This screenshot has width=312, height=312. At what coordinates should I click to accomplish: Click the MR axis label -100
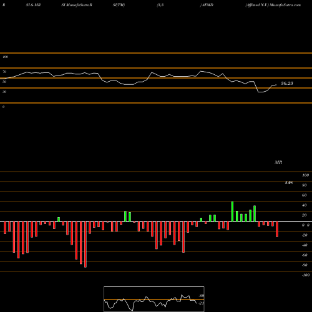coord(306,275)
